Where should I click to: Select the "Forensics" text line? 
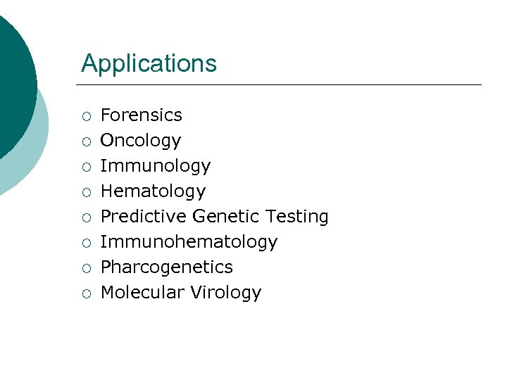pos(142,115)
